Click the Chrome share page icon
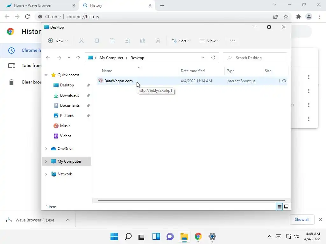The image size is (326, 244). coord(276,17)
